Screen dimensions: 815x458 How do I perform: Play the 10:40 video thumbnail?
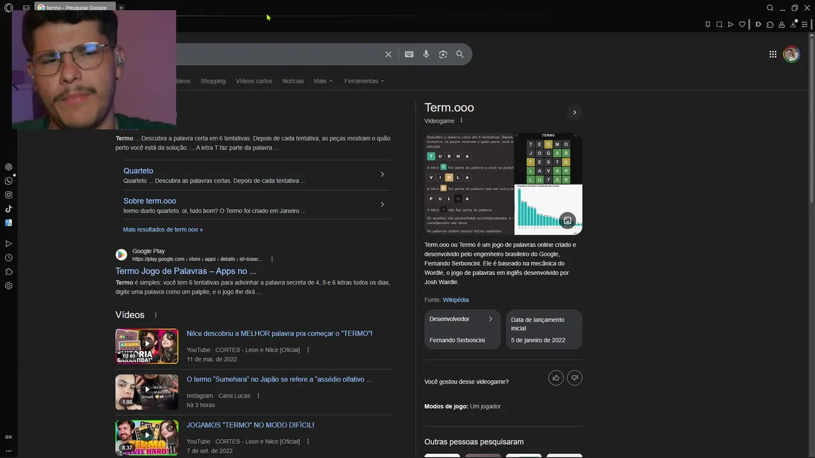click(146, 346)
